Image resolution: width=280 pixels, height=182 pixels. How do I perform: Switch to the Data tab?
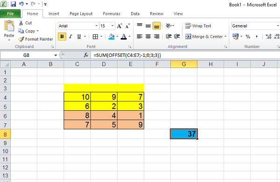coord(135,13)
